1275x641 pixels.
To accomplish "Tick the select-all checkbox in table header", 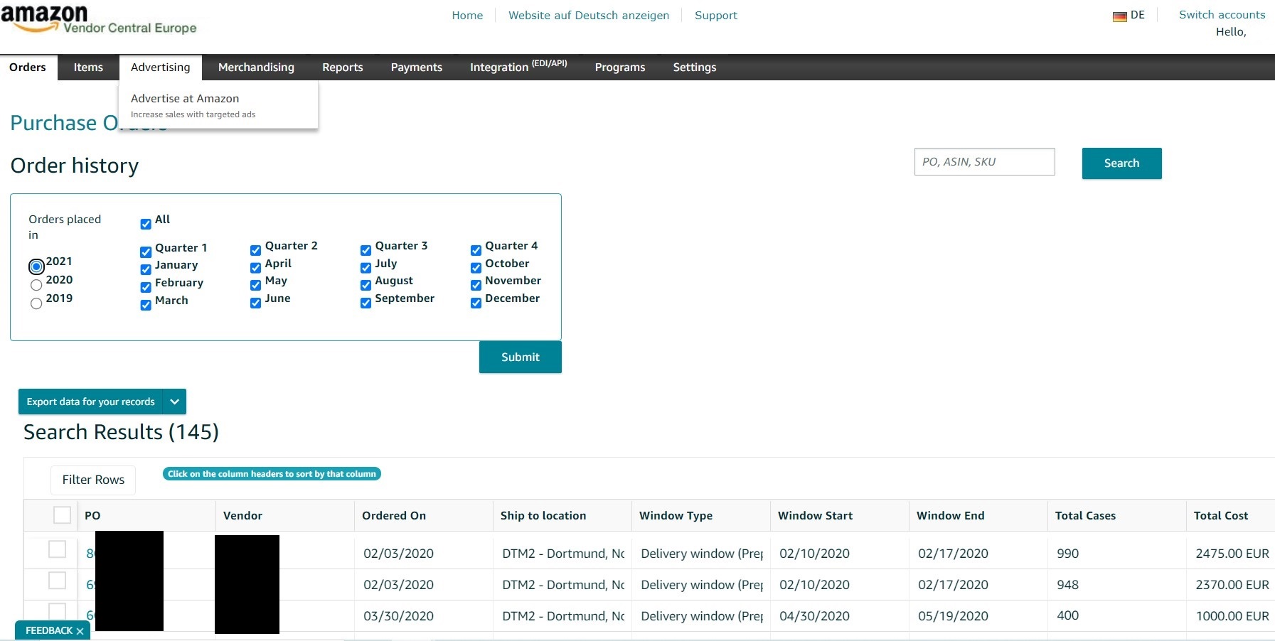I will click(63, 515).
